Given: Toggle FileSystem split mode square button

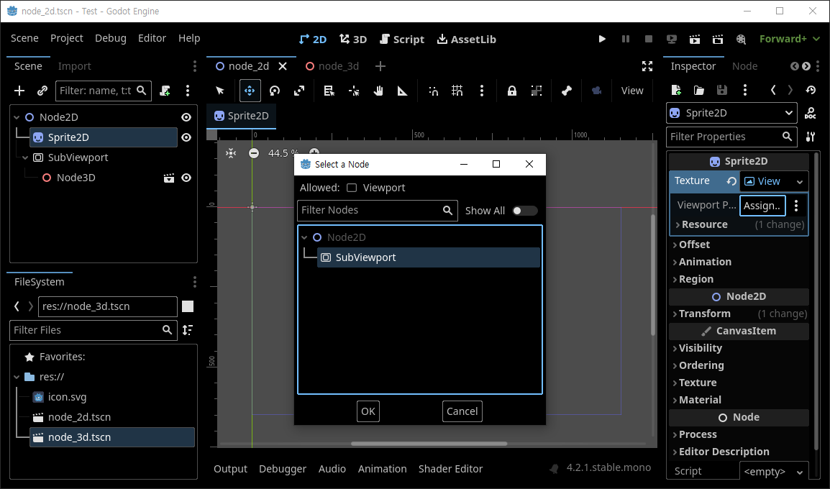Looking at the screenshot, I should point(188,306).
